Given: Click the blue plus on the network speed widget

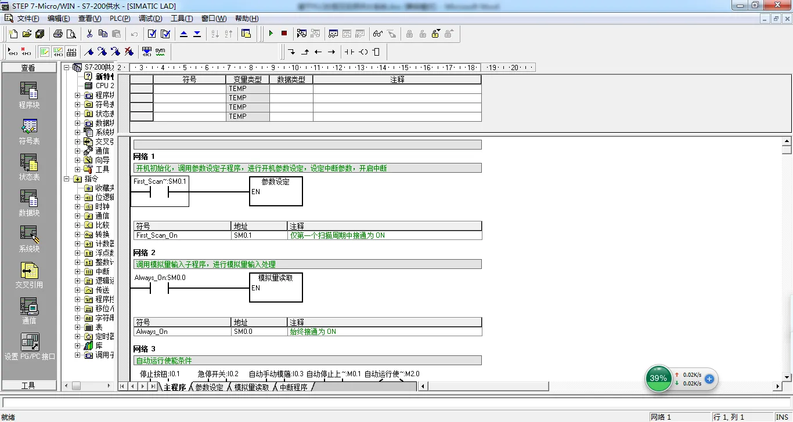Looking at the screenshot, I should pos(709,379).
